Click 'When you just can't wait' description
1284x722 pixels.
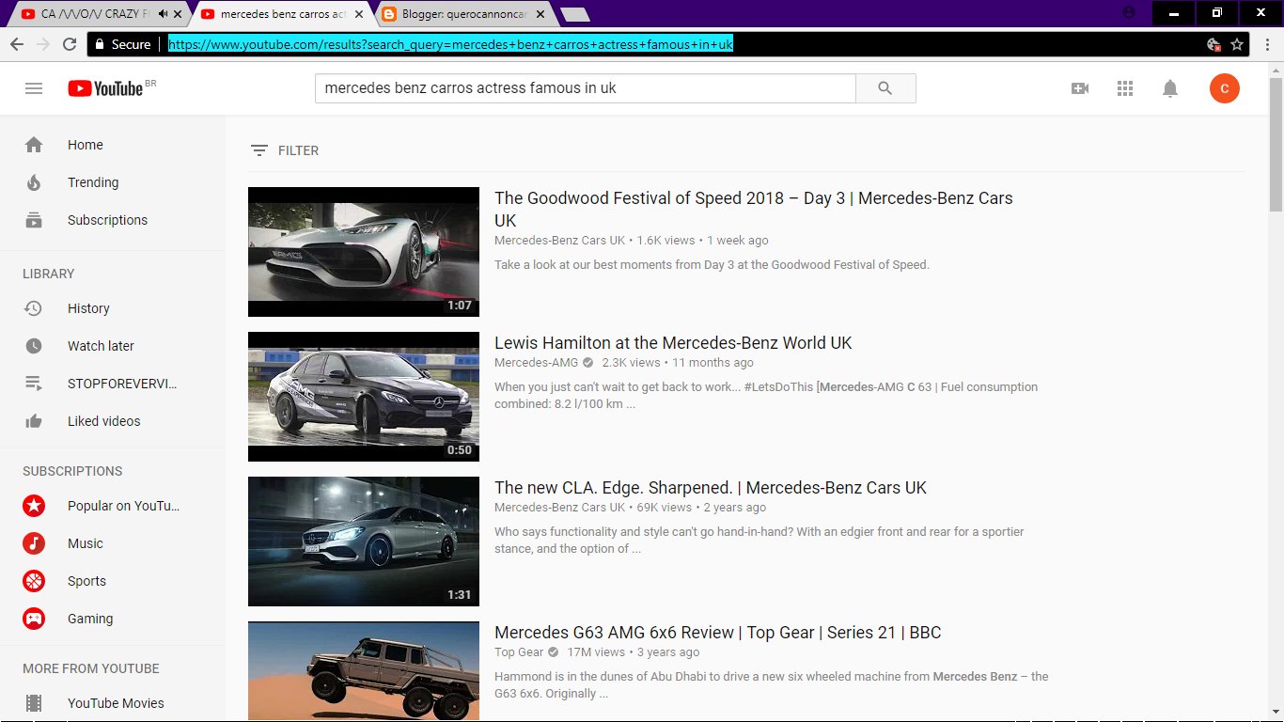(766, 396)
